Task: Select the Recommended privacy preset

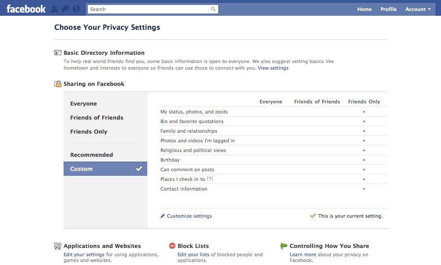Action: click(x=105, y=155)
